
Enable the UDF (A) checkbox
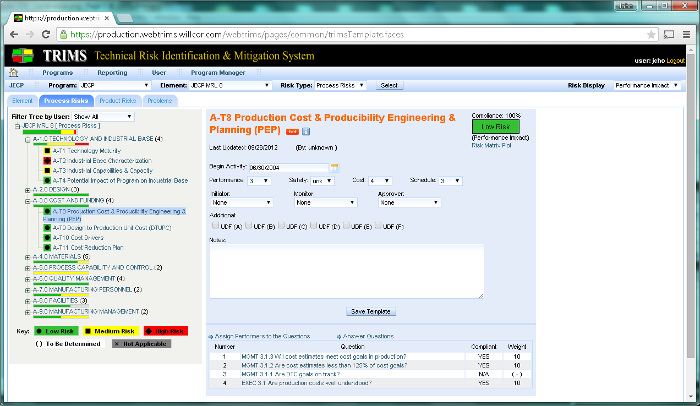216,226
